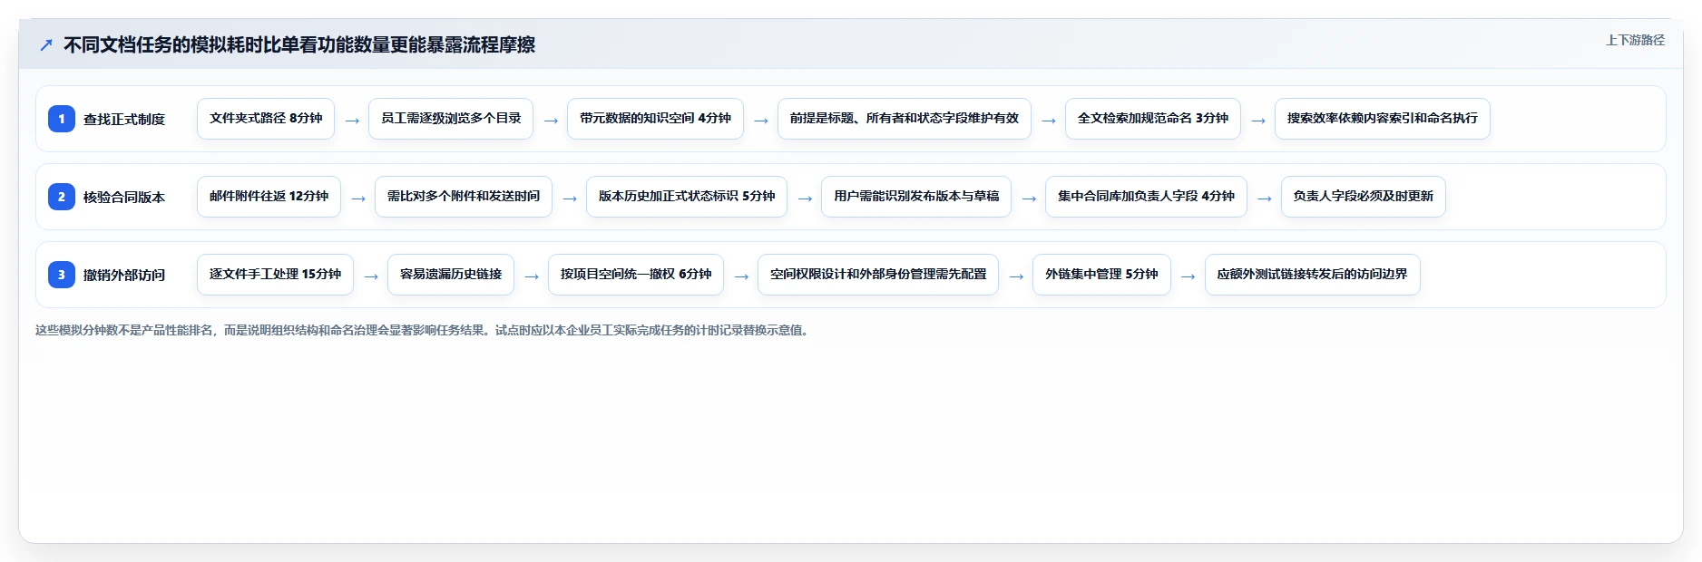
Task: Open the box 外链集中管理 5分钟
Action: (x=1101, y=275)
